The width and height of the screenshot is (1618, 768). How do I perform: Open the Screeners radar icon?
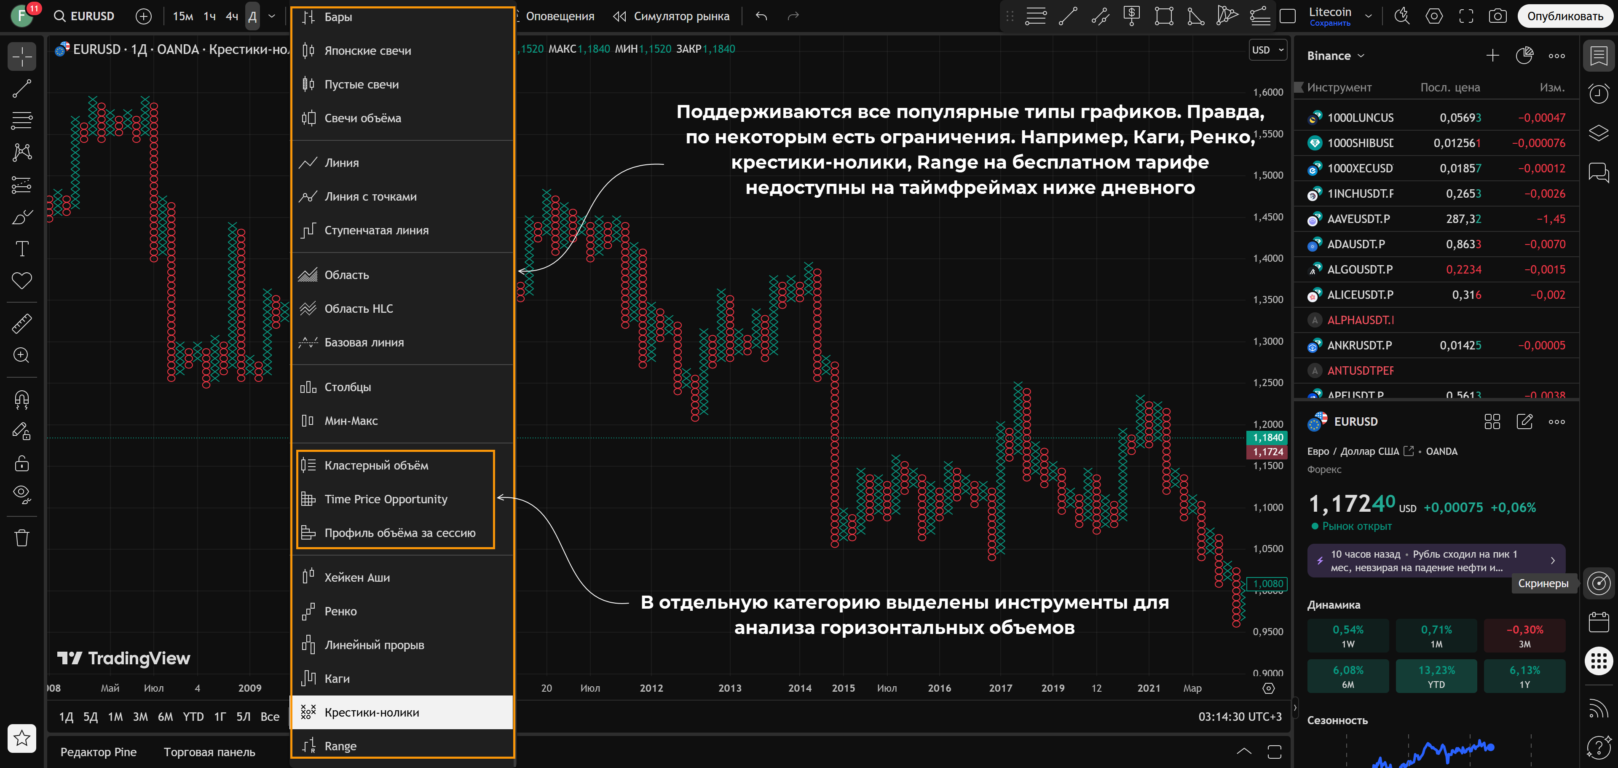[1599, 583]
